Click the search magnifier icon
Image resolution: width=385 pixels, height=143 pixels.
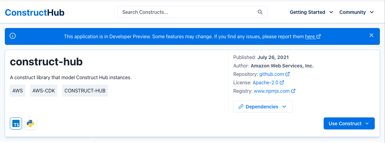coord(260,12)
